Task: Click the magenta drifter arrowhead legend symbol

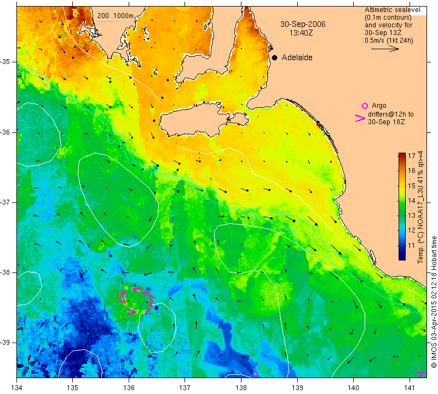Action: 360,118
